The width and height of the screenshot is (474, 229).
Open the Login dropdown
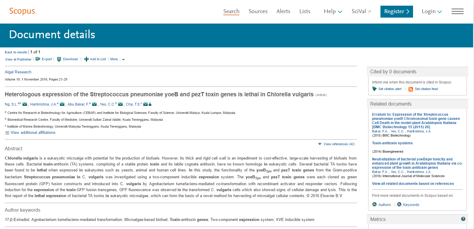coord(432,11)
